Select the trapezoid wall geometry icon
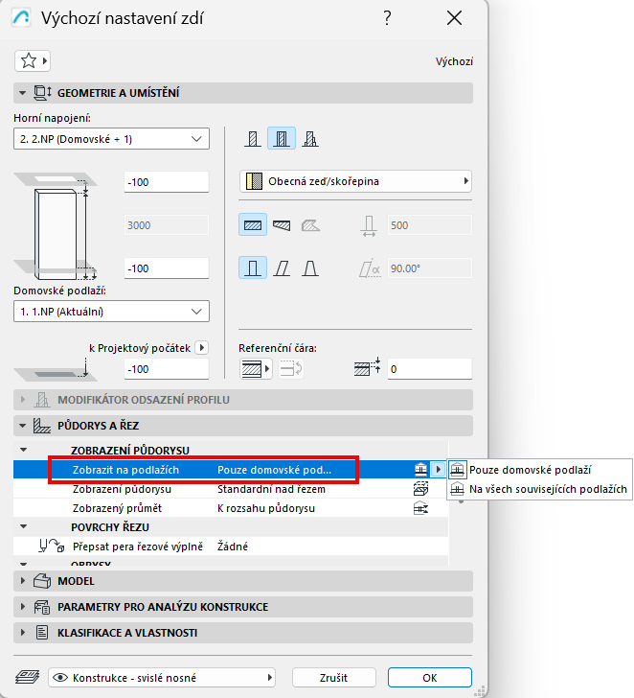Image resolution: width=634 pixels, height=698 pixels. (x=282, y=225)
